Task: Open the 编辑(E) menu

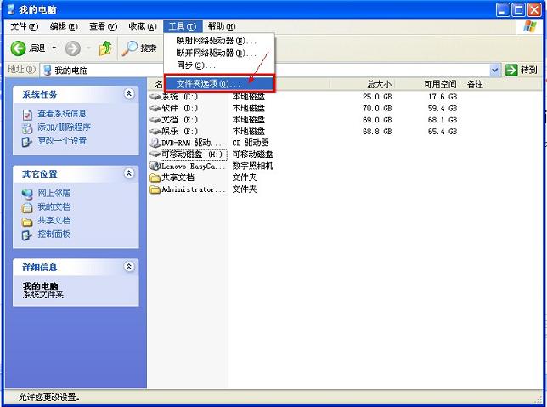Action: tap(64, 26)
